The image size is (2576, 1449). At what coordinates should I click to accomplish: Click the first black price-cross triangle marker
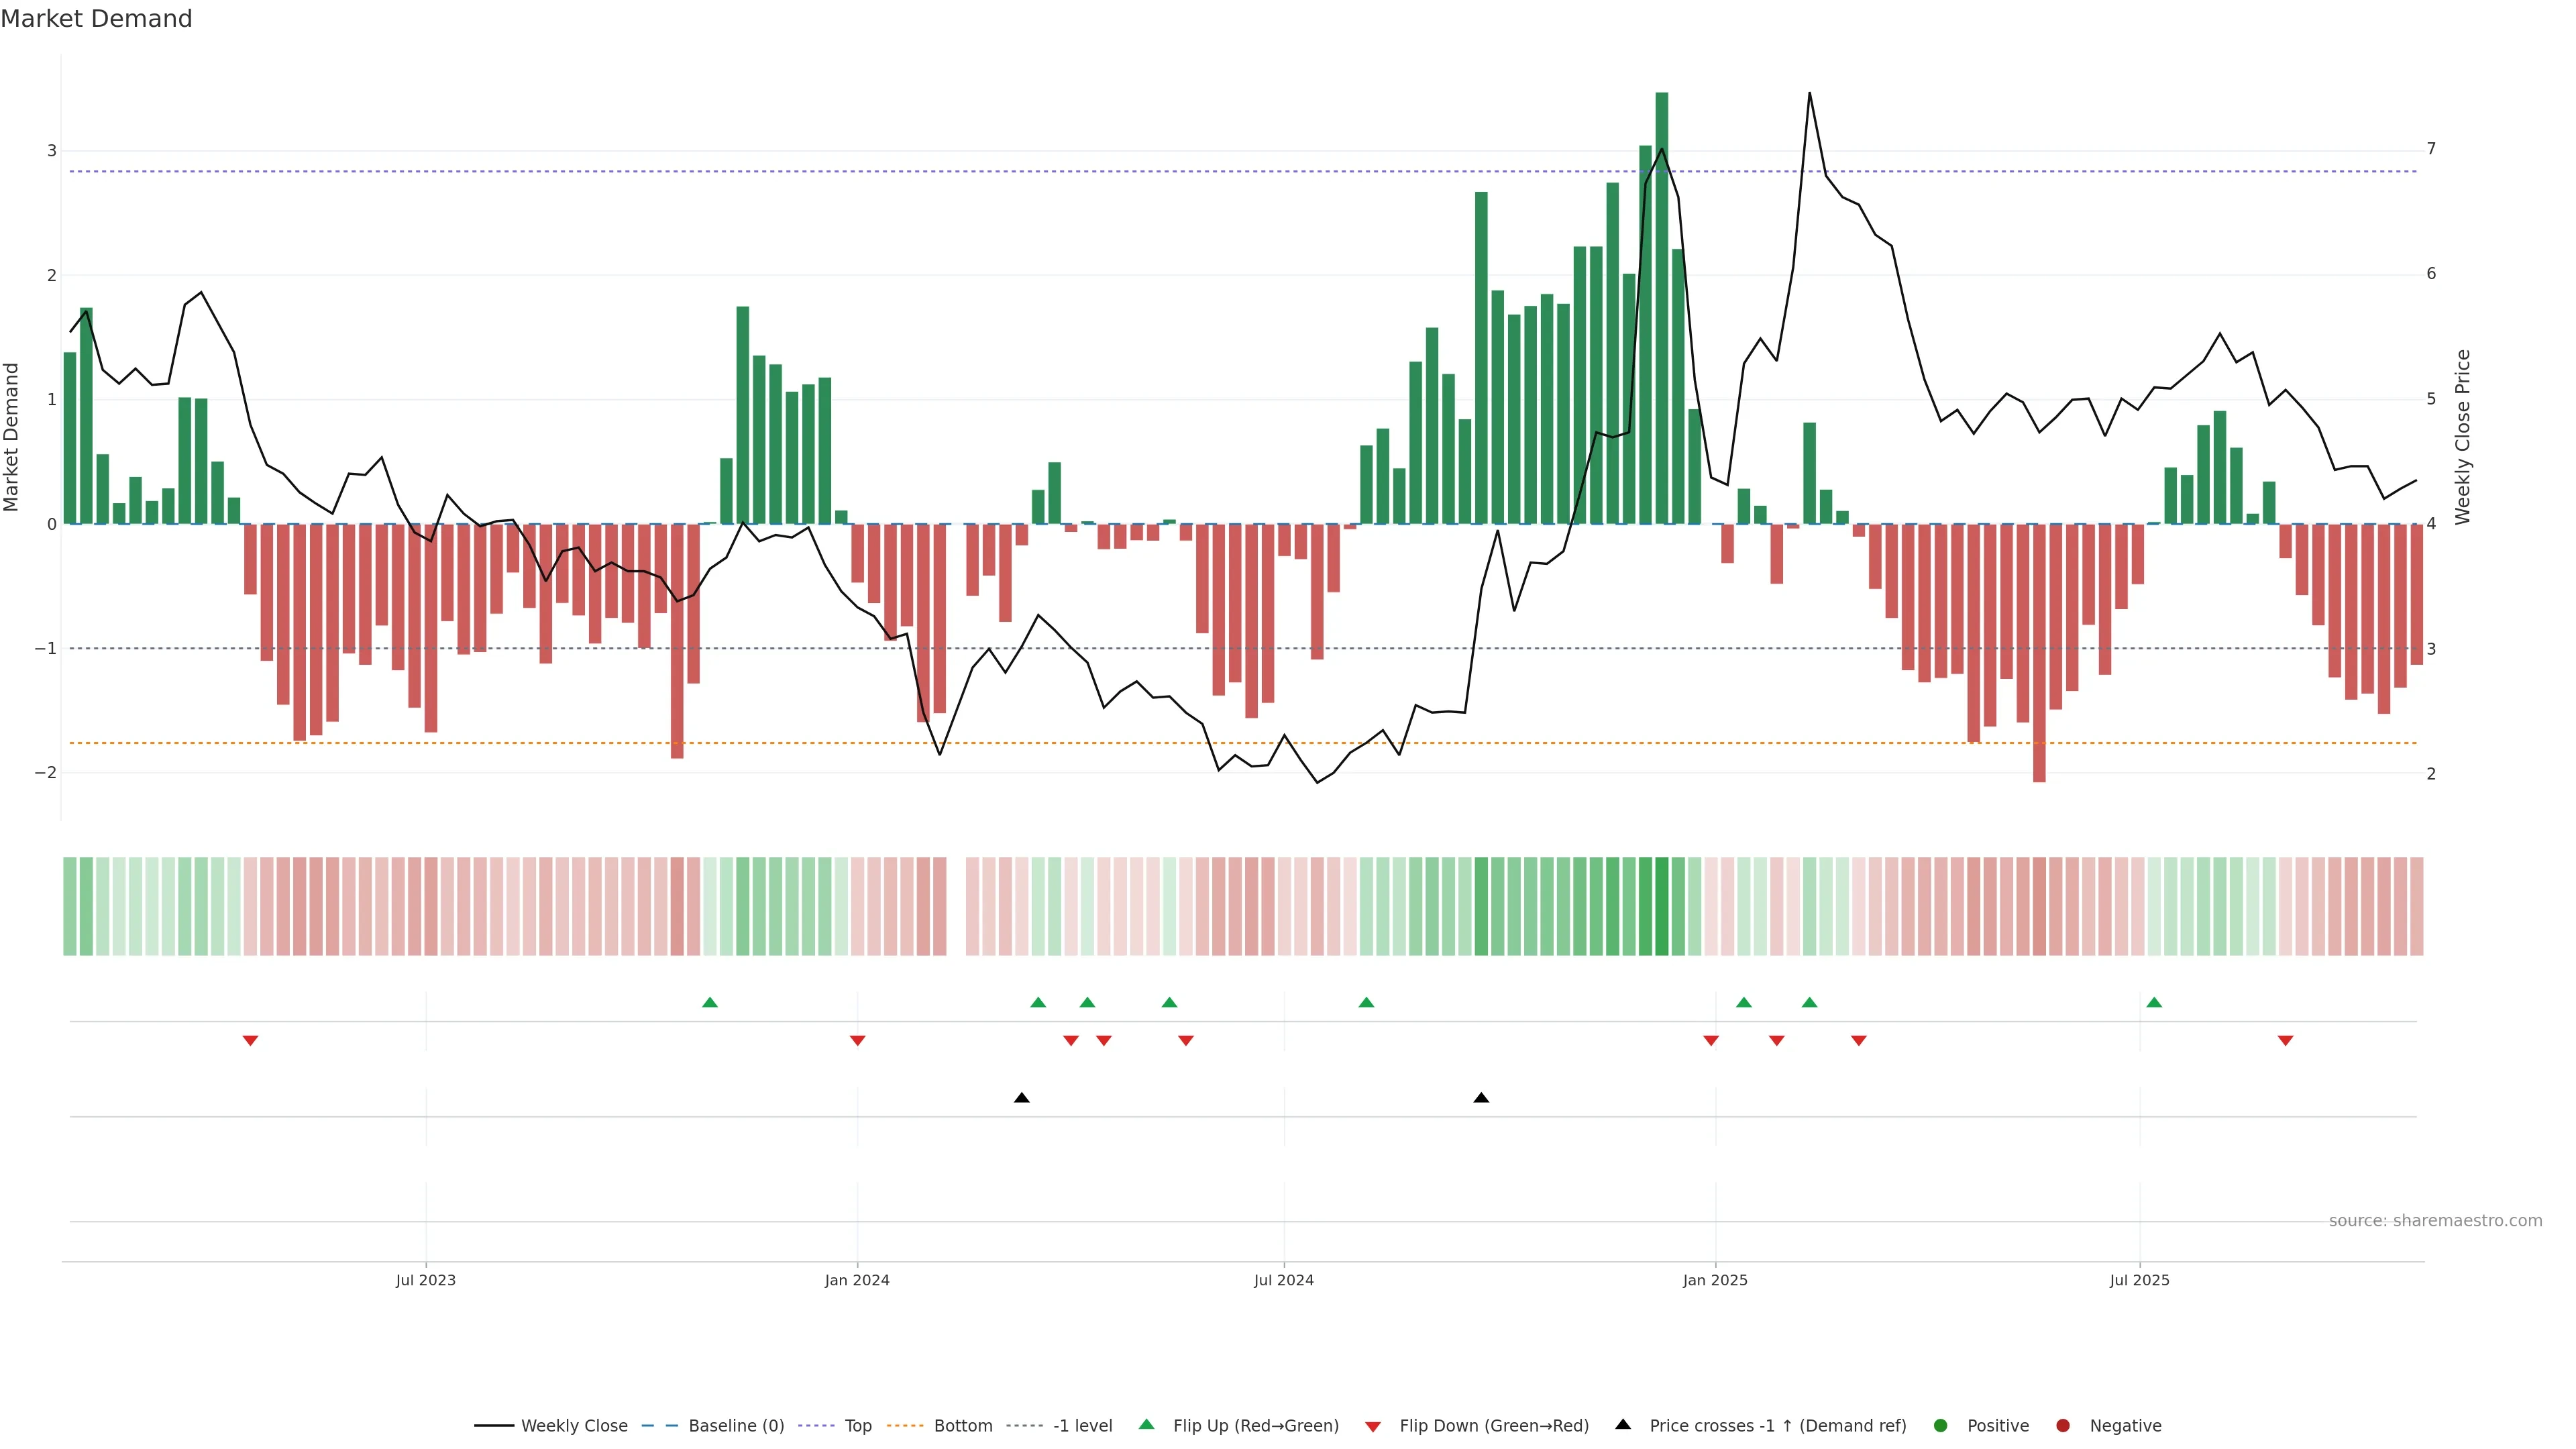point(1021,1098)
